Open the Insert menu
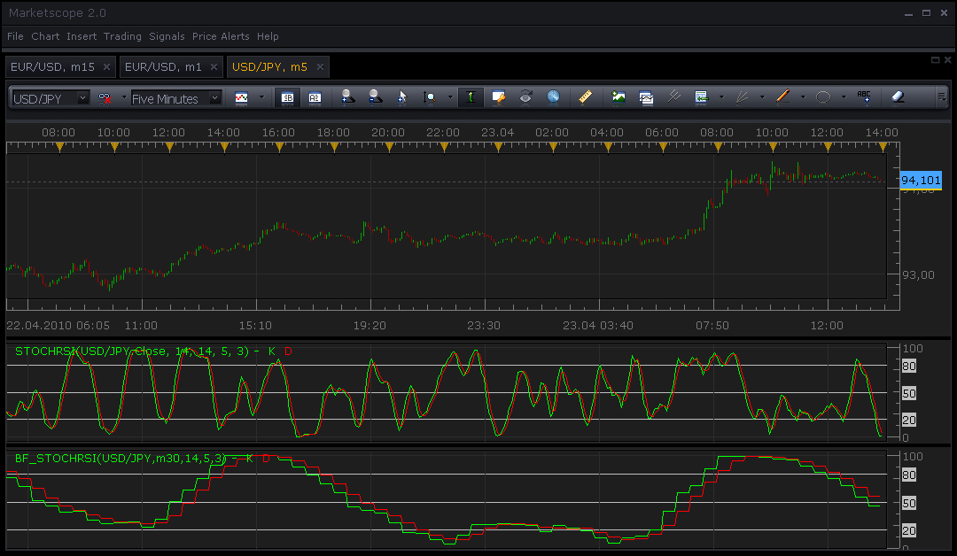Viewport: 957px width, 556px height. pos(82,36)
